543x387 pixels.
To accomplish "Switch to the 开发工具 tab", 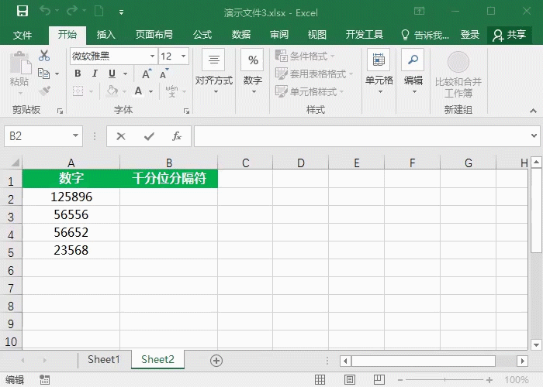I will click(364, 35).
